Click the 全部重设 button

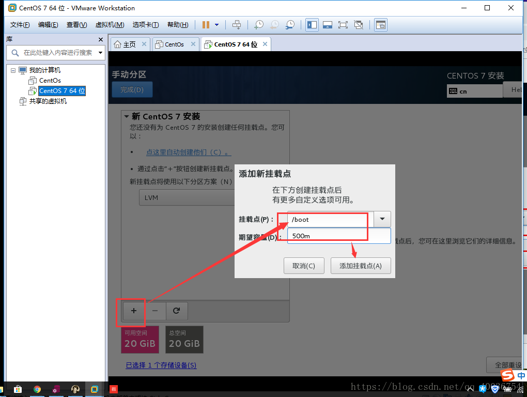(505, 365)
